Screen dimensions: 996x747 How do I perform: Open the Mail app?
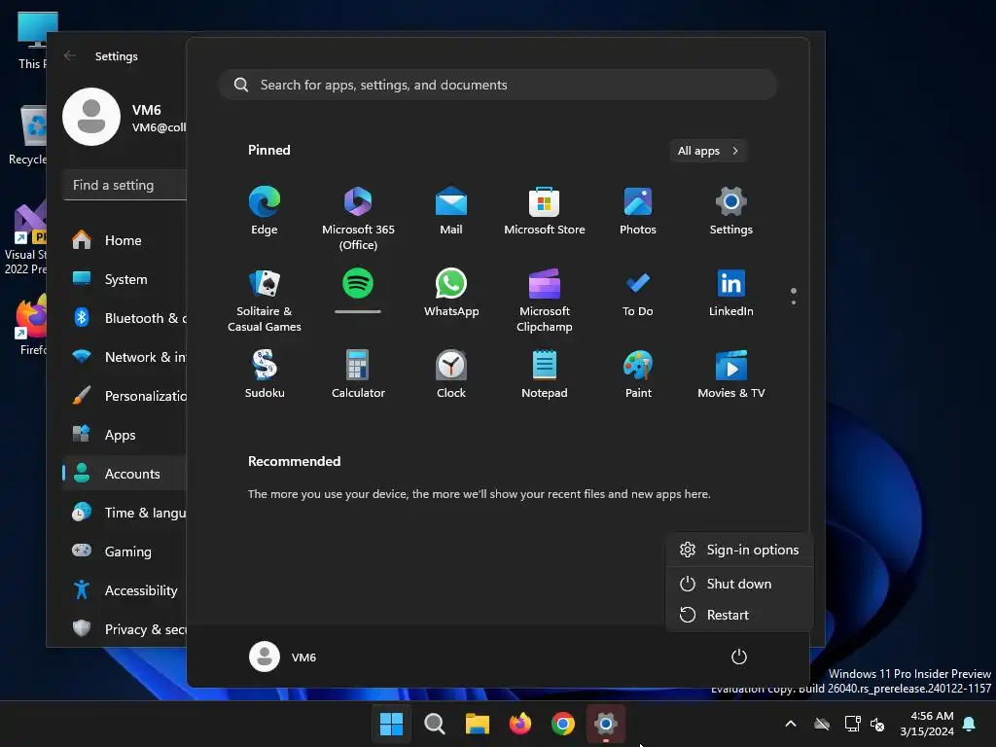[x=451, y=211]
